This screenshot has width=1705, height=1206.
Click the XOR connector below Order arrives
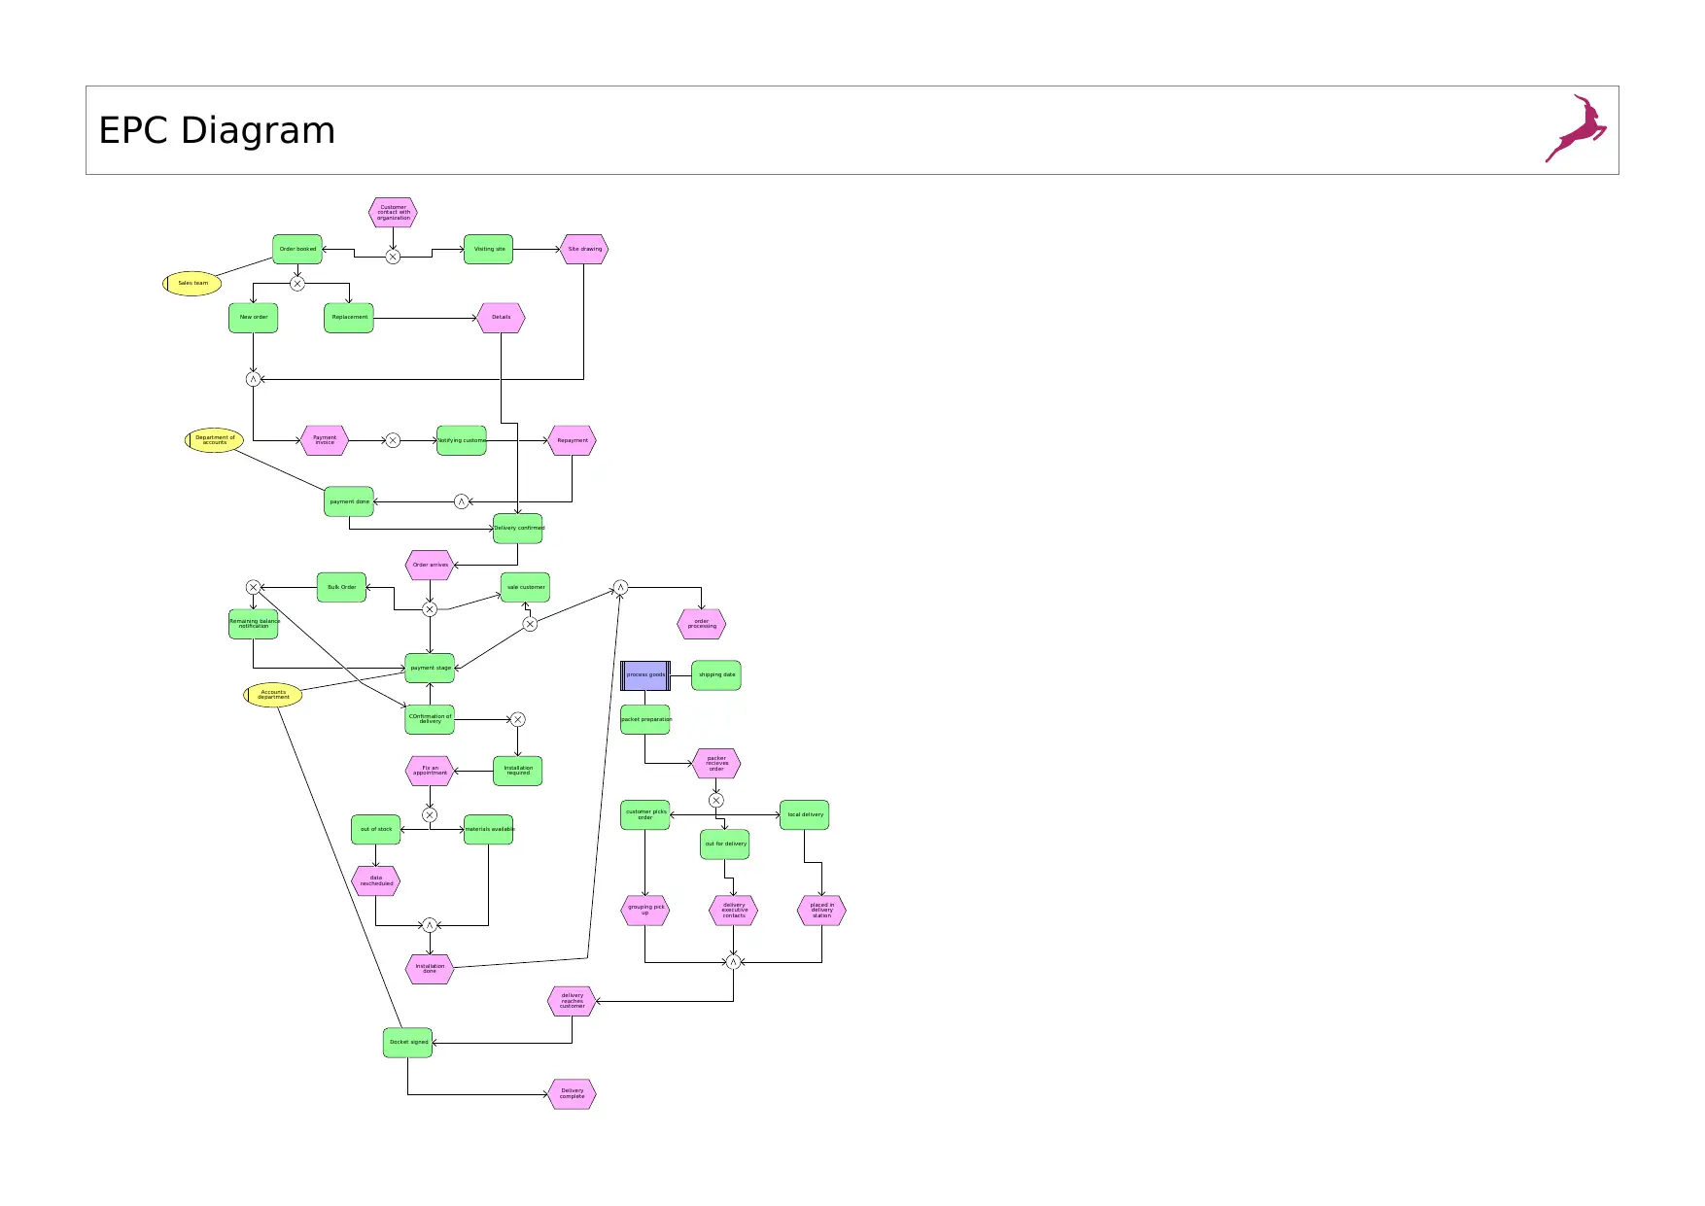coord(430,609)
